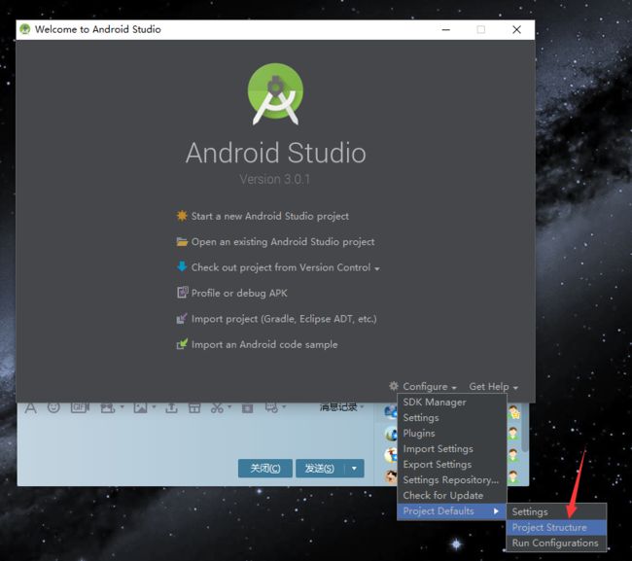
Task: Select Settings in Project Defaults submenu
Action: coord(556,511)
